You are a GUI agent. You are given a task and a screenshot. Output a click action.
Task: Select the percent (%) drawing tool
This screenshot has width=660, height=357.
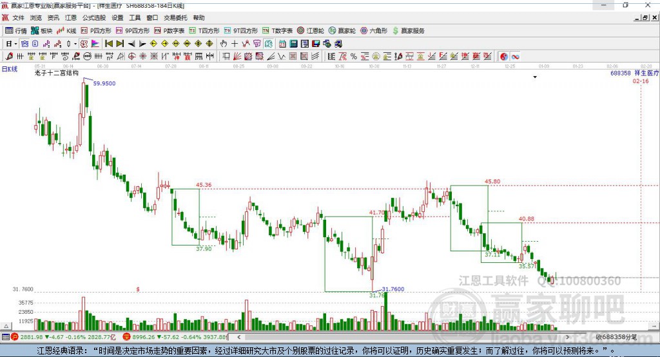coord(354,57)
